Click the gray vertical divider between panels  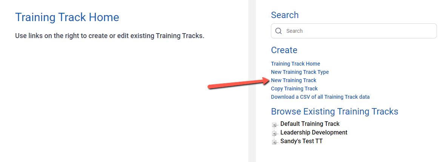(x=252, y=81)
